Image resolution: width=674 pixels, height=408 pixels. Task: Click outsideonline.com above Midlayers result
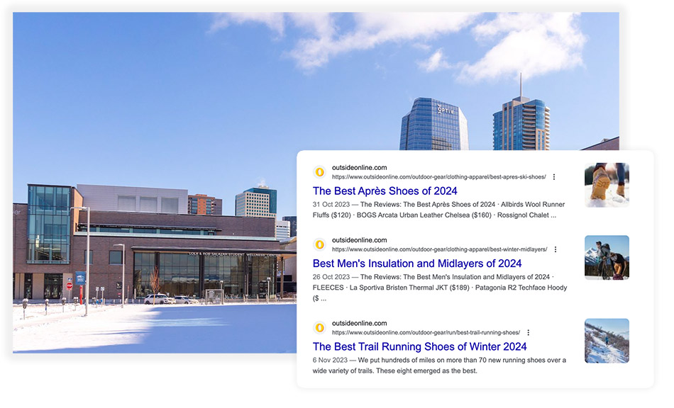(360, 240)
